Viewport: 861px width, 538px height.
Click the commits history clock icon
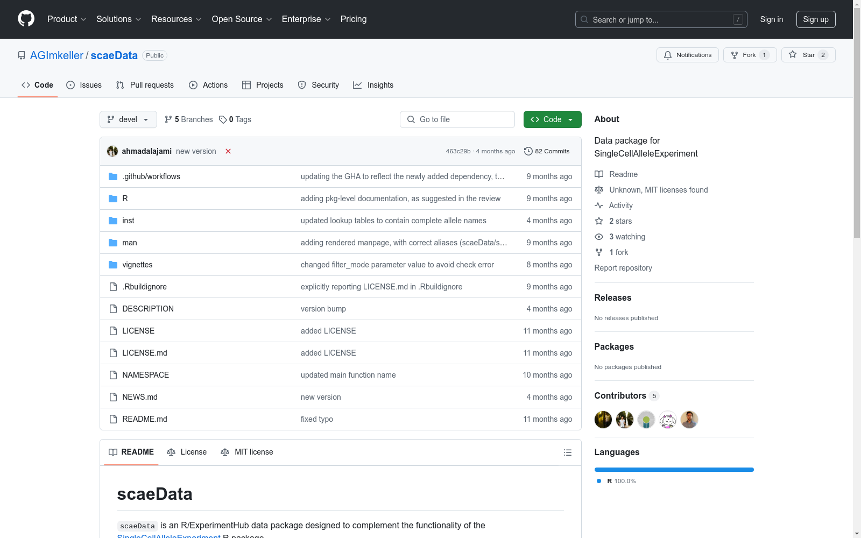coord(528,151)
